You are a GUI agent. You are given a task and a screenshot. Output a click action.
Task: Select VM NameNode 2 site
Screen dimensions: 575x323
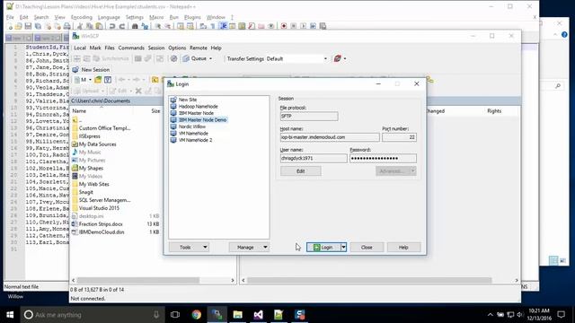pos(195,140)
